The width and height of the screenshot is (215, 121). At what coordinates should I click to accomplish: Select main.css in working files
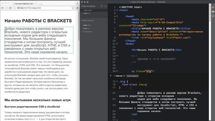87,13
